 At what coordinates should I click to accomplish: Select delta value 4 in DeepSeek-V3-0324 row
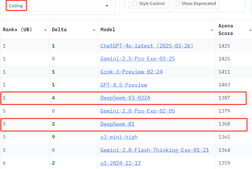point(53,98)
